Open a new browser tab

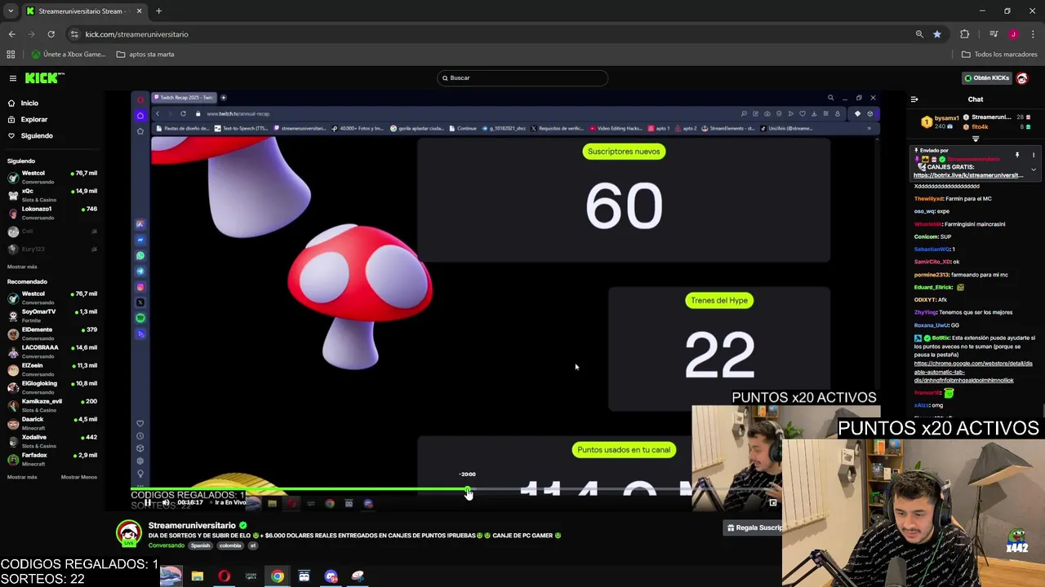(158, 11)
